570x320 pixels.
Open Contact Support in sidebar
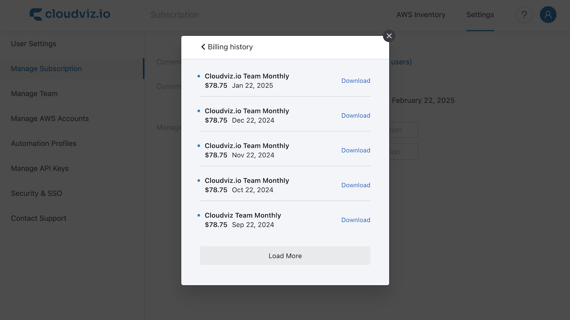click(x=38, y=218)
